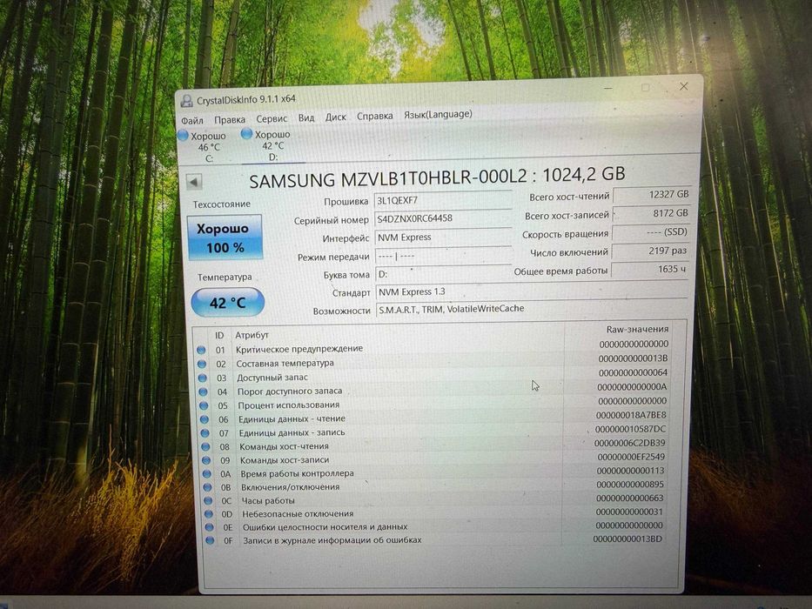The height and width of the screenshot is (609, 812).
Task: Click the Raw-значения column header
Action: pos(637,330)
